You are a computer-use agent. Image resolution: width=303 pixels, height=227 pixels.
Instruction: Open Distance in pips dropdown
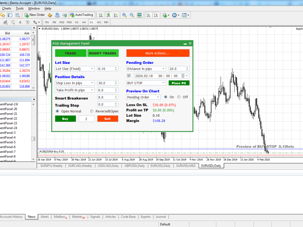[146, 69]
